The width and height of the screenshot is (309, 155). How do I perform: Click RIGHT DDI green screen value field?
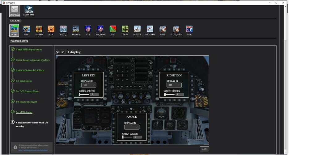pyautogui.click(x=180, y=95)
